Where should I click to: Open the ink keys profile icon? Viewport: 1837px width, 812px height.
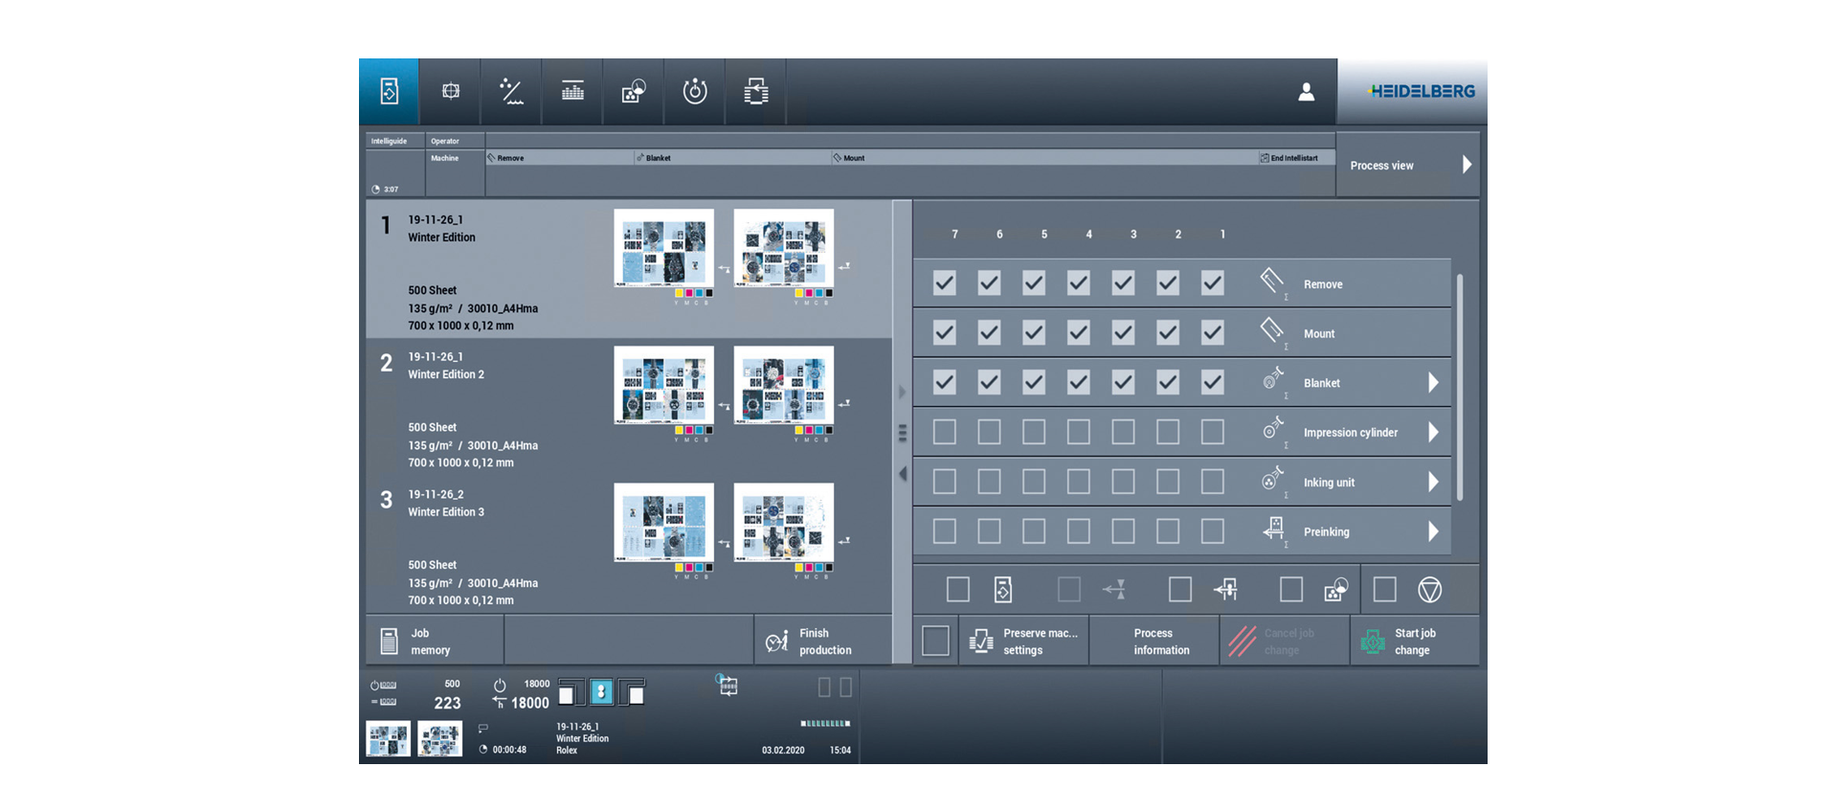(x=572, y=92)
